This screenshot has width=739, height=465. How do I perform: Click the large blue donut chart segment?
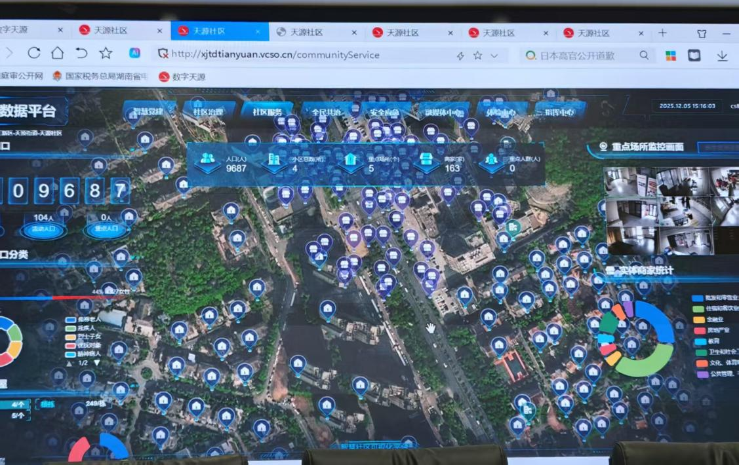[x=661, y=321]
